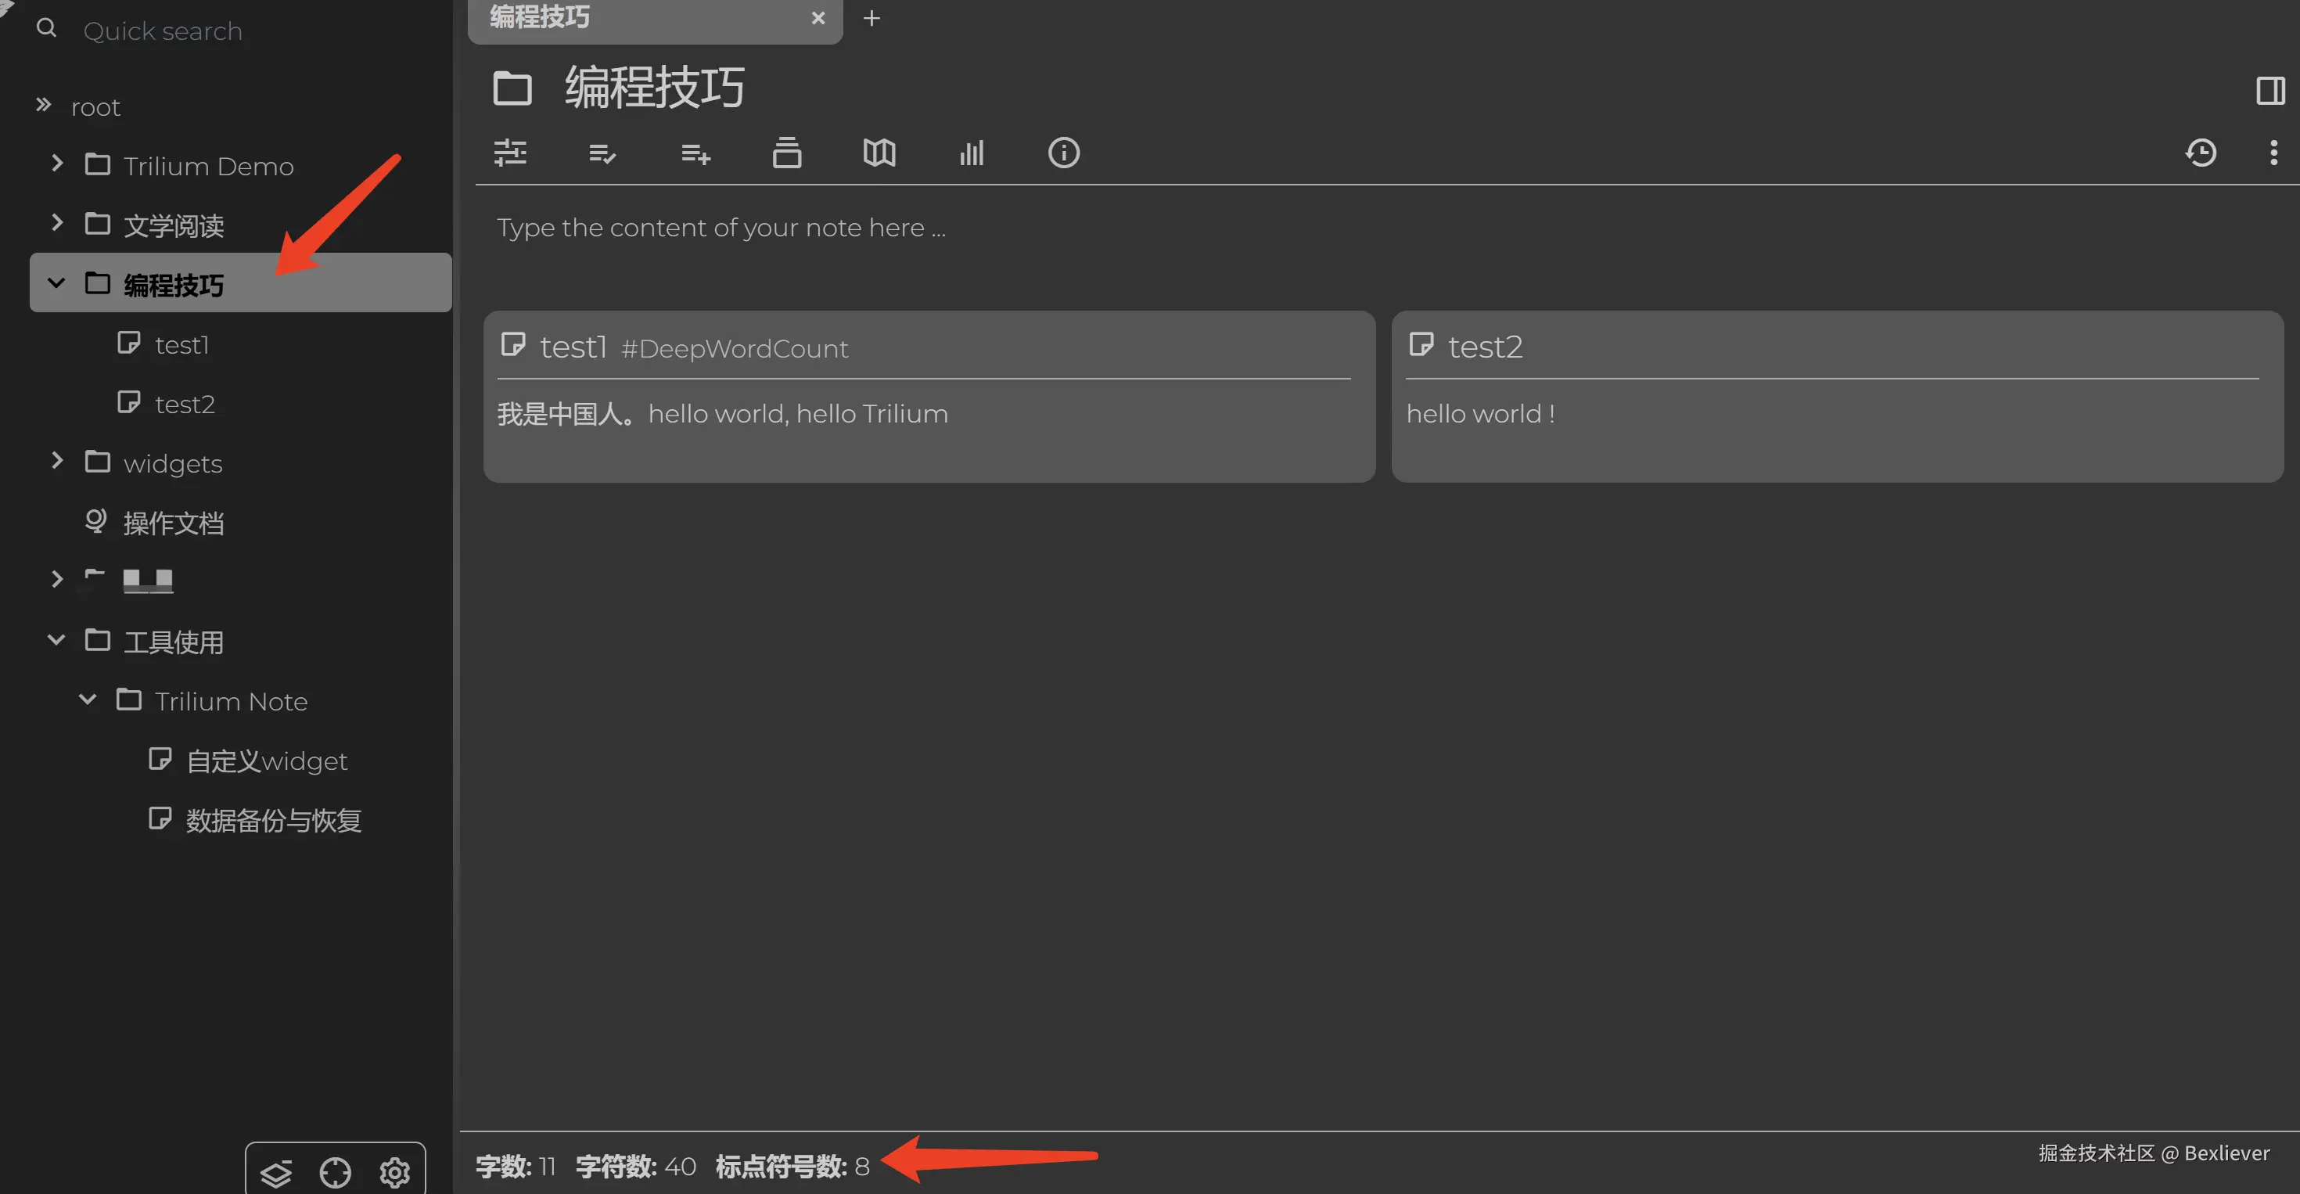
Task: Open tree settings gear icon
Action: (x=394, y=1173)
